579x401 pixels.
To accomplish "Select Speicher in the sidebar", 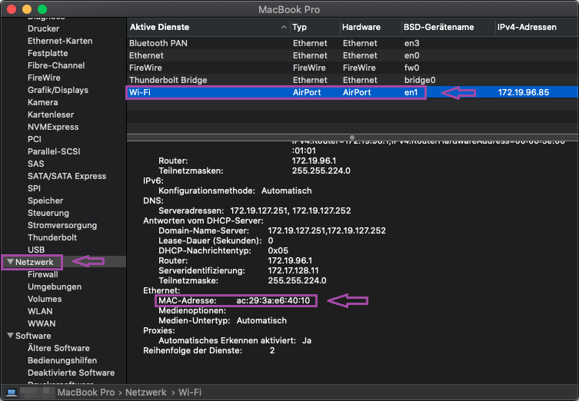I will point(45,200).
